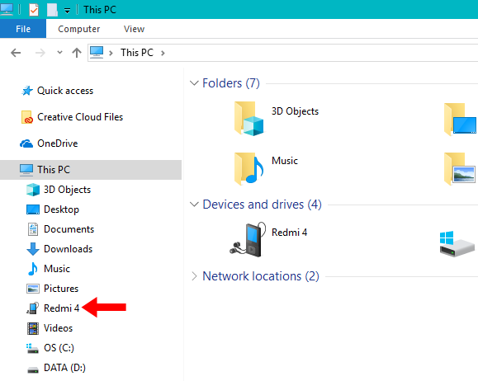Image resolution: width=478 pixels, height=381 pixels.
Task: Go back using the back arrow
Action: click(x=16, y=53)
